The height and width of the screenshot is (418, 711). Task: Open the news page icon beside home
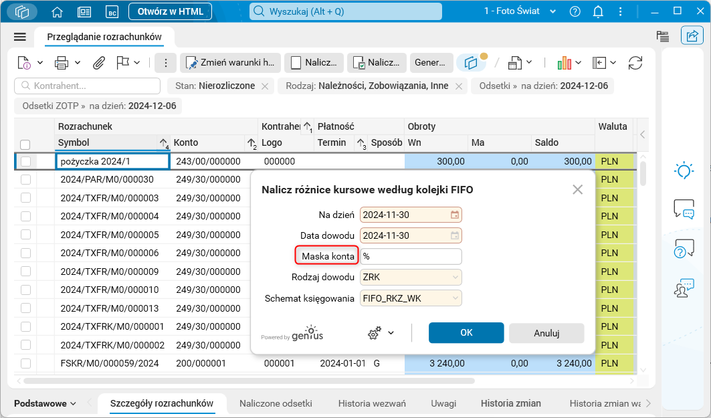[84, 12]
